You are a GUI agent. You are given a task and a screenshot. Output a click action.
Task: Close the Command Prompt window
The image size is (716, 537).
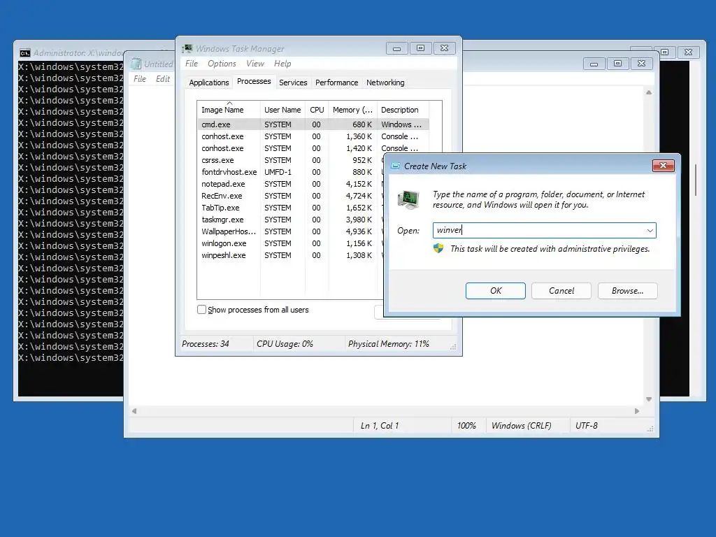689,52
